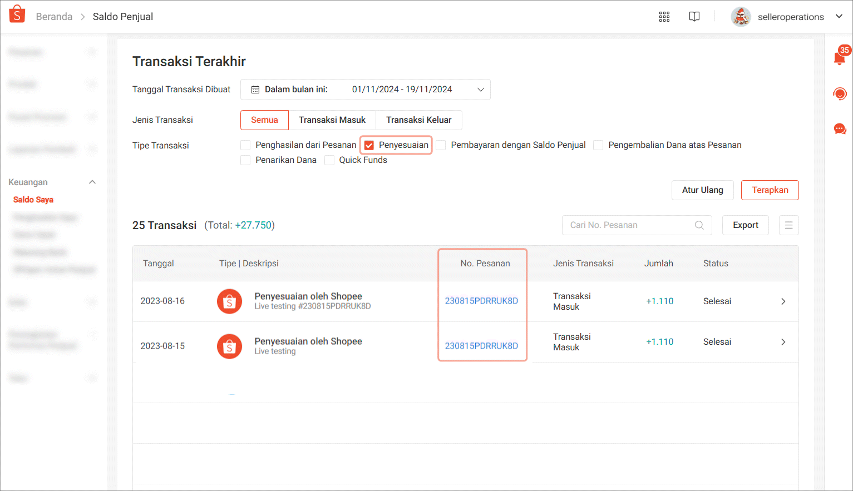
Task: Uncheck the Penyesuaian checkbox
Action: (369, 146)
